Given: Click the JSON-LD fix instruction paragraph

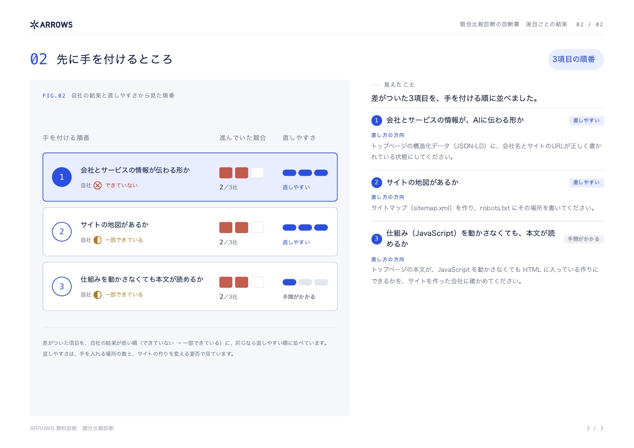Looking at the screenshot, I should tap(487, 151).
